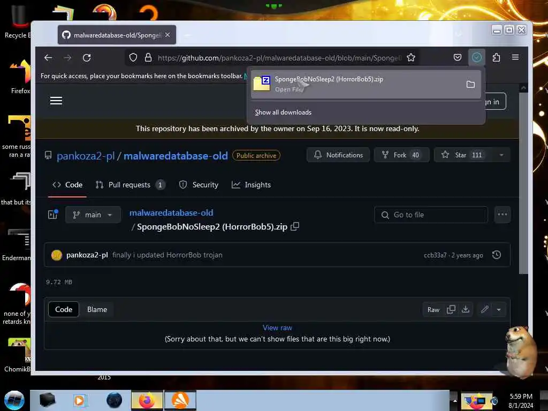
Task: Focus the Go to file search field
Action: (x=431, y=215)
